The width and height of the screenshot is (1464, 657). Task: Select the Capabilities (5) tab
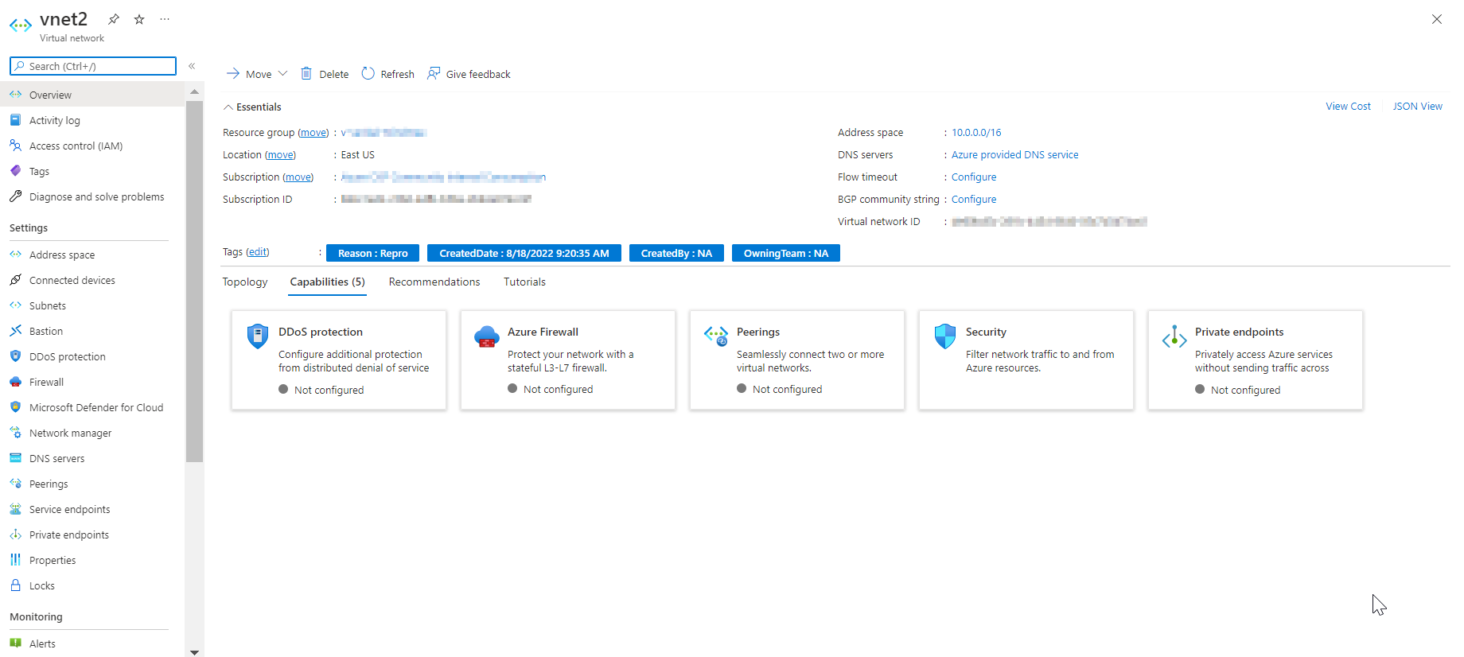point(327,282)
